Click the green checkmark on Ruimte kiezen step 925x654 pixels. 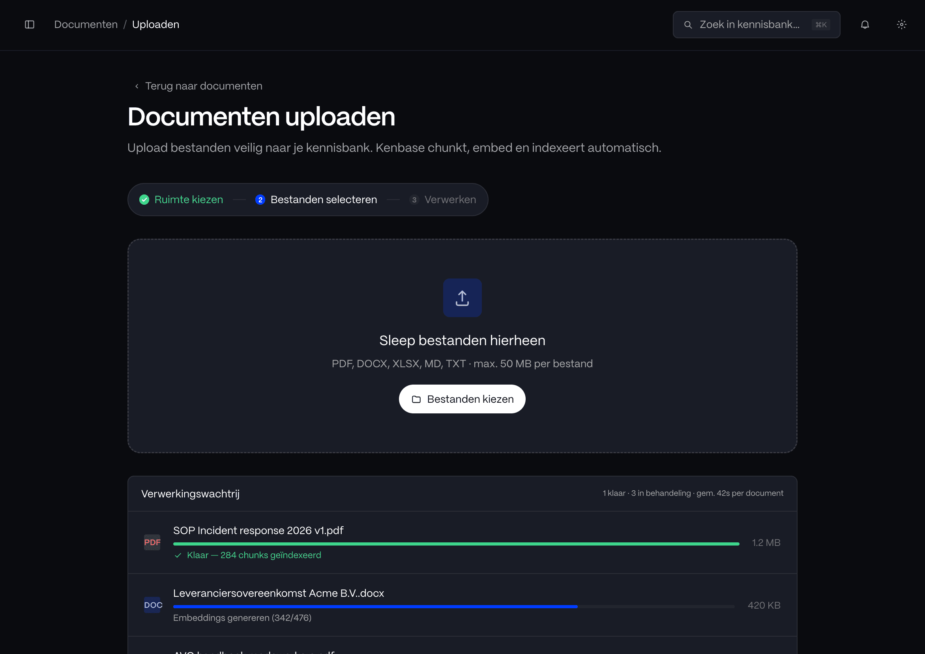tap(144, 199)
